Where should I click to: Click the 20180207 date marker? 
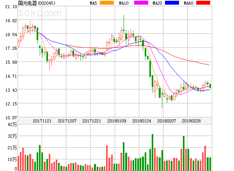click(x=167, y=121)
